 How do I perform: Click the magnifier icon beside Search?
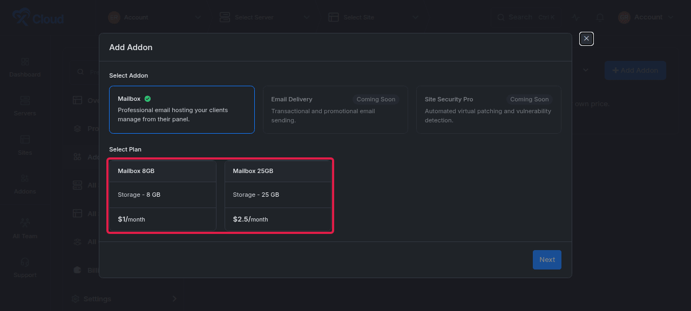click(501, 17)
